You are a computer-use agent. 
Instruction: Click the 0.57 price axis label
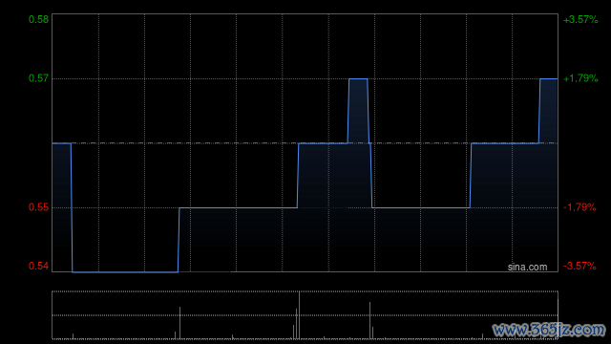click(38, 78)
